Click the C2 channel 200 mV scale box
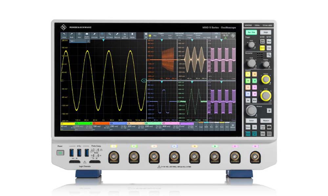 [x=80, y=126]
